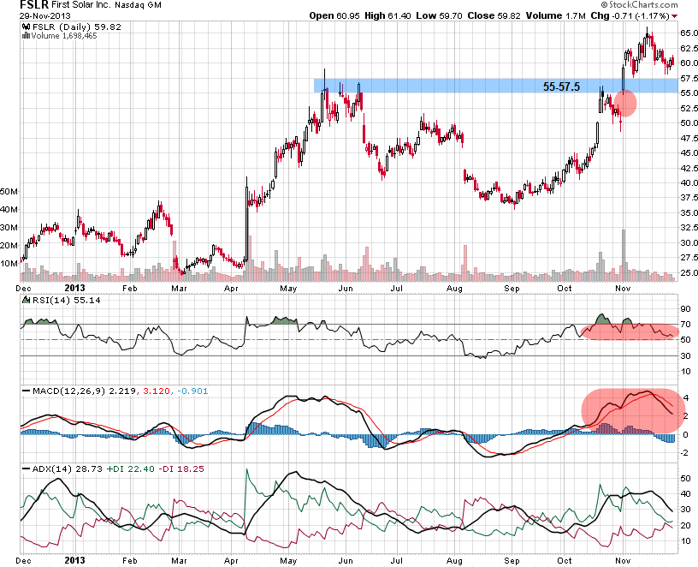Click the black line marker before ADX(14)
The width and height of the screenshot is (698, 567).
pos(27,469)
